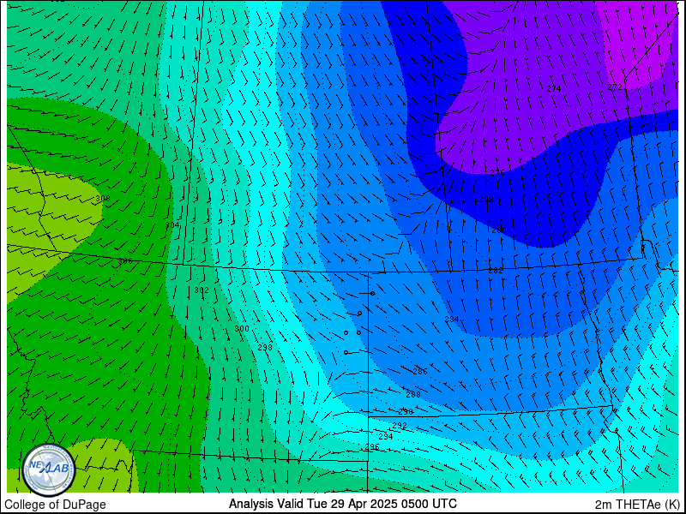Click the 272 contour label
686x514 pixels.
615,87
